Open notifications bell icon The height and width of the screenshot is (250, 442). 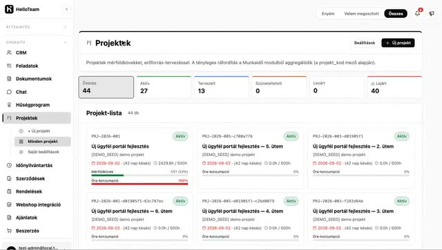pyautogui.click(x=417, y=14)
